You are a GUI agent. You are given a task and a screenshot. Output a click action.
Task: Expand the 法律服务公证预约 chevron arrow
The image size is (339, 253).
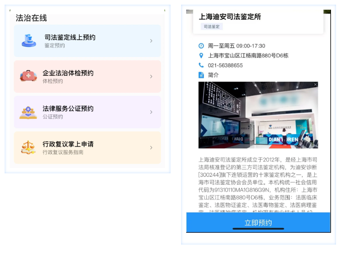pos(151,112)
